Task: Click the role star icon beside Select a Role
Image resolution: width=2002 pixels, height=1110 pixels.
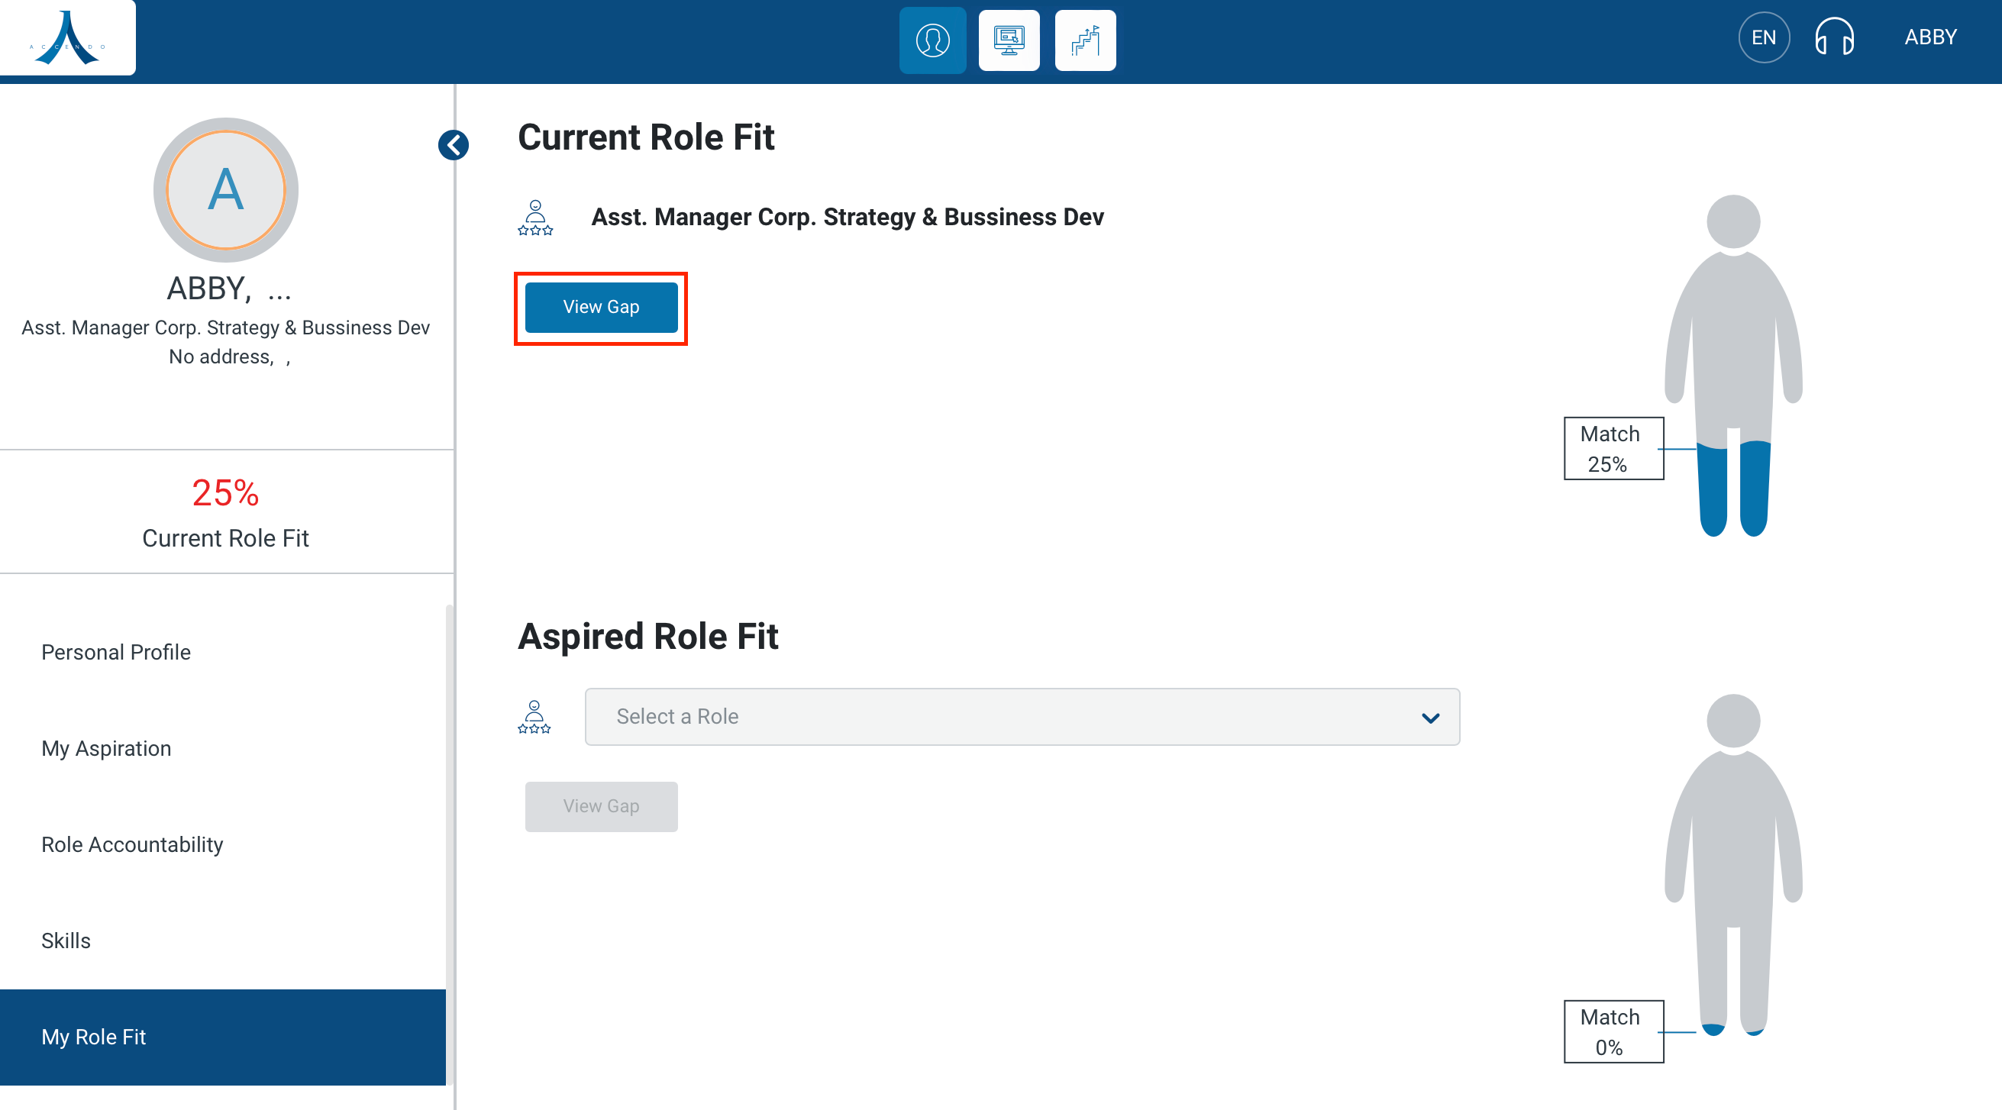Action: click(534, 717)
